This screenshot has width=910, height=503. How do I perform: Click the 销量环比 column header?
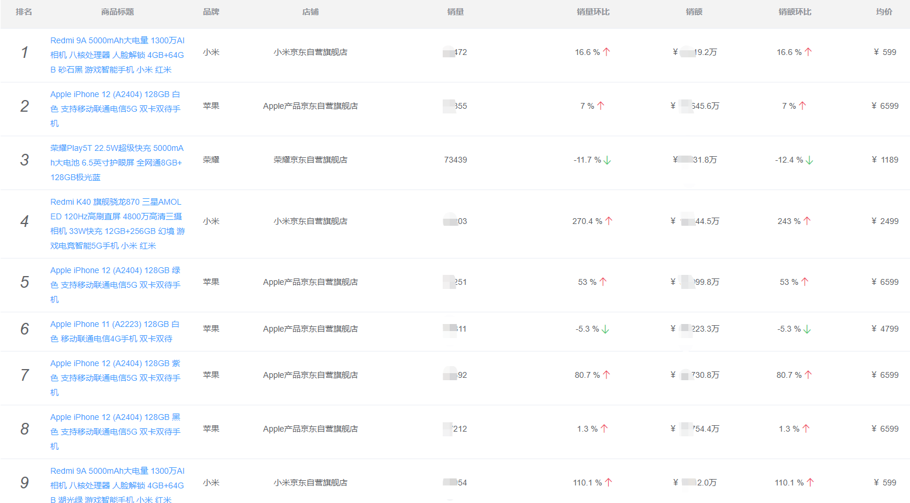point(593,12)
